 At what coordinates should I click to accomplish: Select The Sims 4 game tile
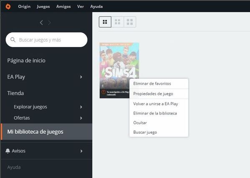pos(119,70)
